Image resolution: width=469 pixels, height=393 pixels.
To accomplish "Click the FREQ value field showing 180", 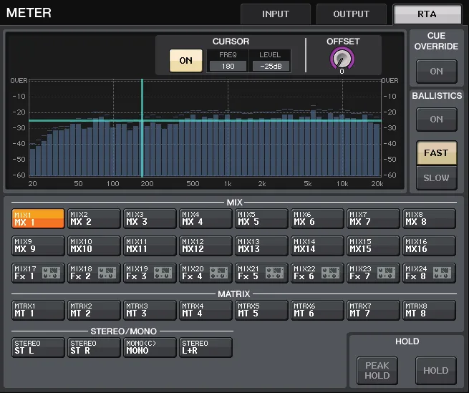I will 228,66.
